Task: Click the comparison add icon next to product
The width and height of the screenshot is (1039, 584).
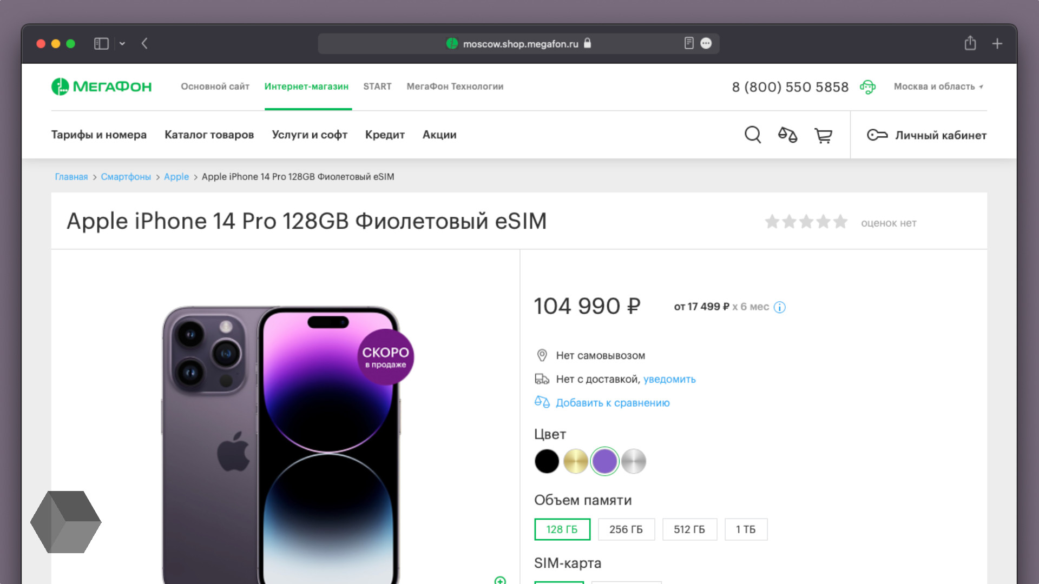Action: [542, 401]
